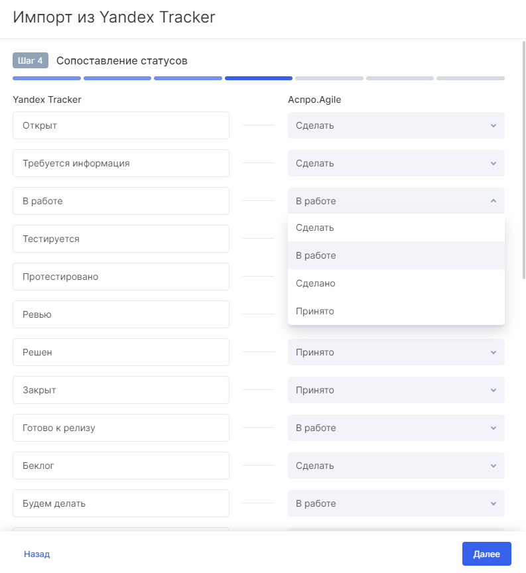Screen dimensions: 526x573
Task: Collapse the open В работе dropdown
Action: (396, 201)
